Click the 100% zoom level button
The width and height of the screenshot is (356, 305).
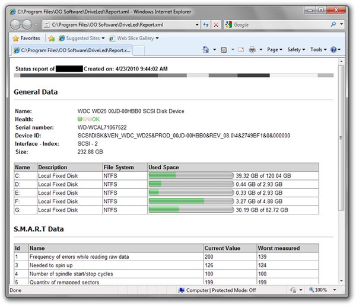point(318,290)
